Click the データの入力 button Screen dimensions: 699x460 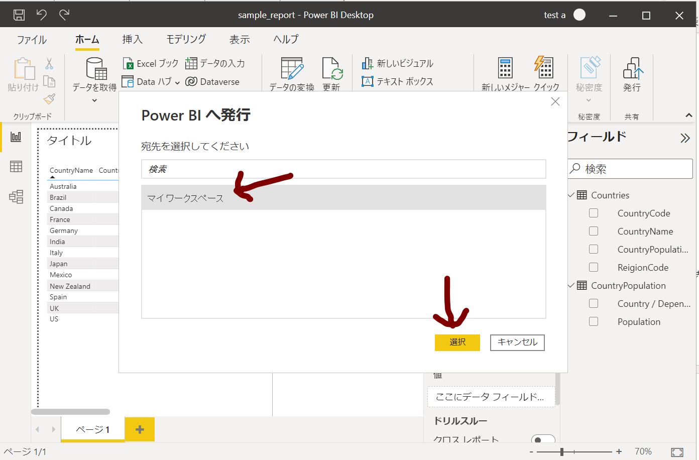[215, 63]
